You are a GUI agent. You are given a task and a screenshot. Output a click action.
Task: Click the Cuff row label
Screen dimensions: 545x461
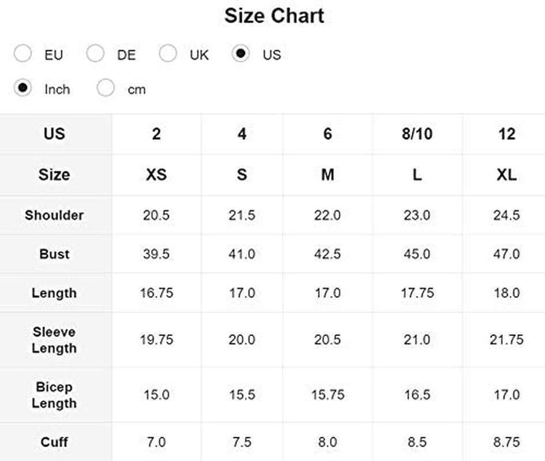tap(54, 442)
